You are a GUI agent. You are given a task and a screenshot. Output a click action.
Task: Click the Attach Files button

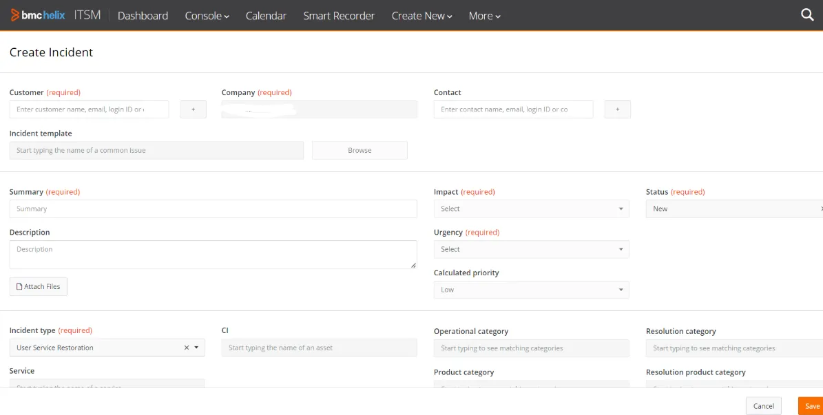click(38, 286)
